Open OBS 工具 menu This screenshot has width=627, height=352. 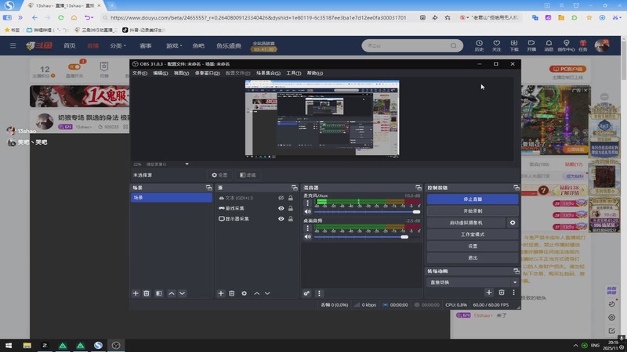click(293, 73)
